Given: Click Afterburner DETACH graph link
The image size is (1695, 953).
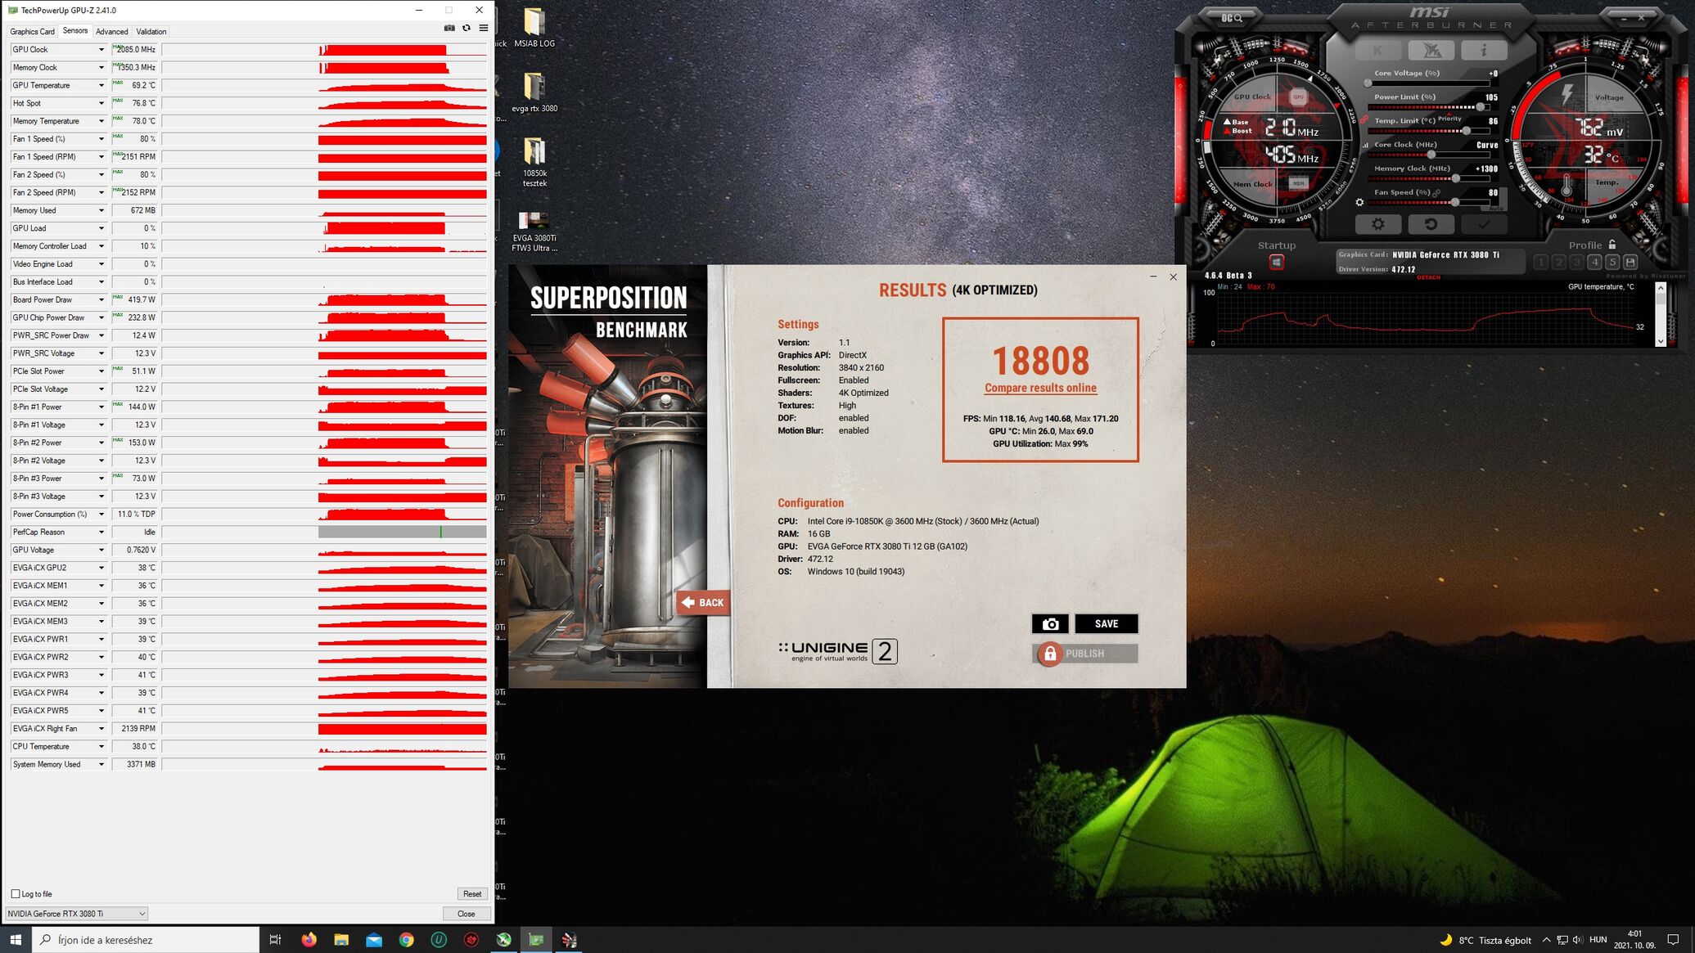Looking at the screenshot, I should (x=1428, y=277).
